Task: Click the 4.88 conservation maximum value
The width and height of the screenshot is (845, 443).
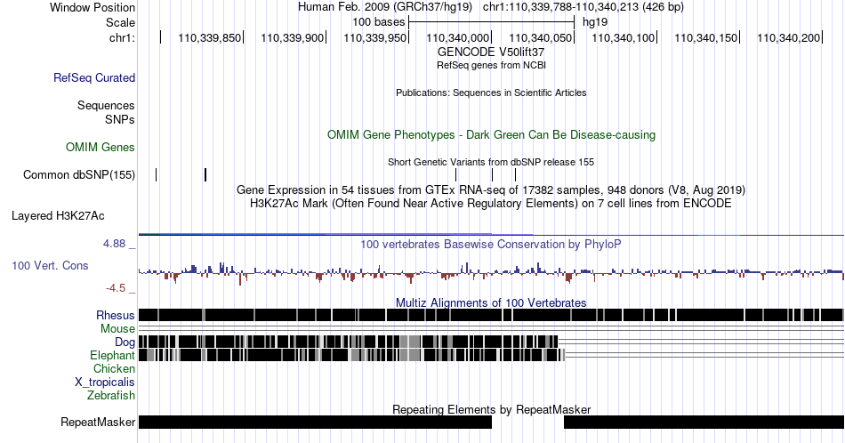Action: pyautogui.click(x=114, y=244)
